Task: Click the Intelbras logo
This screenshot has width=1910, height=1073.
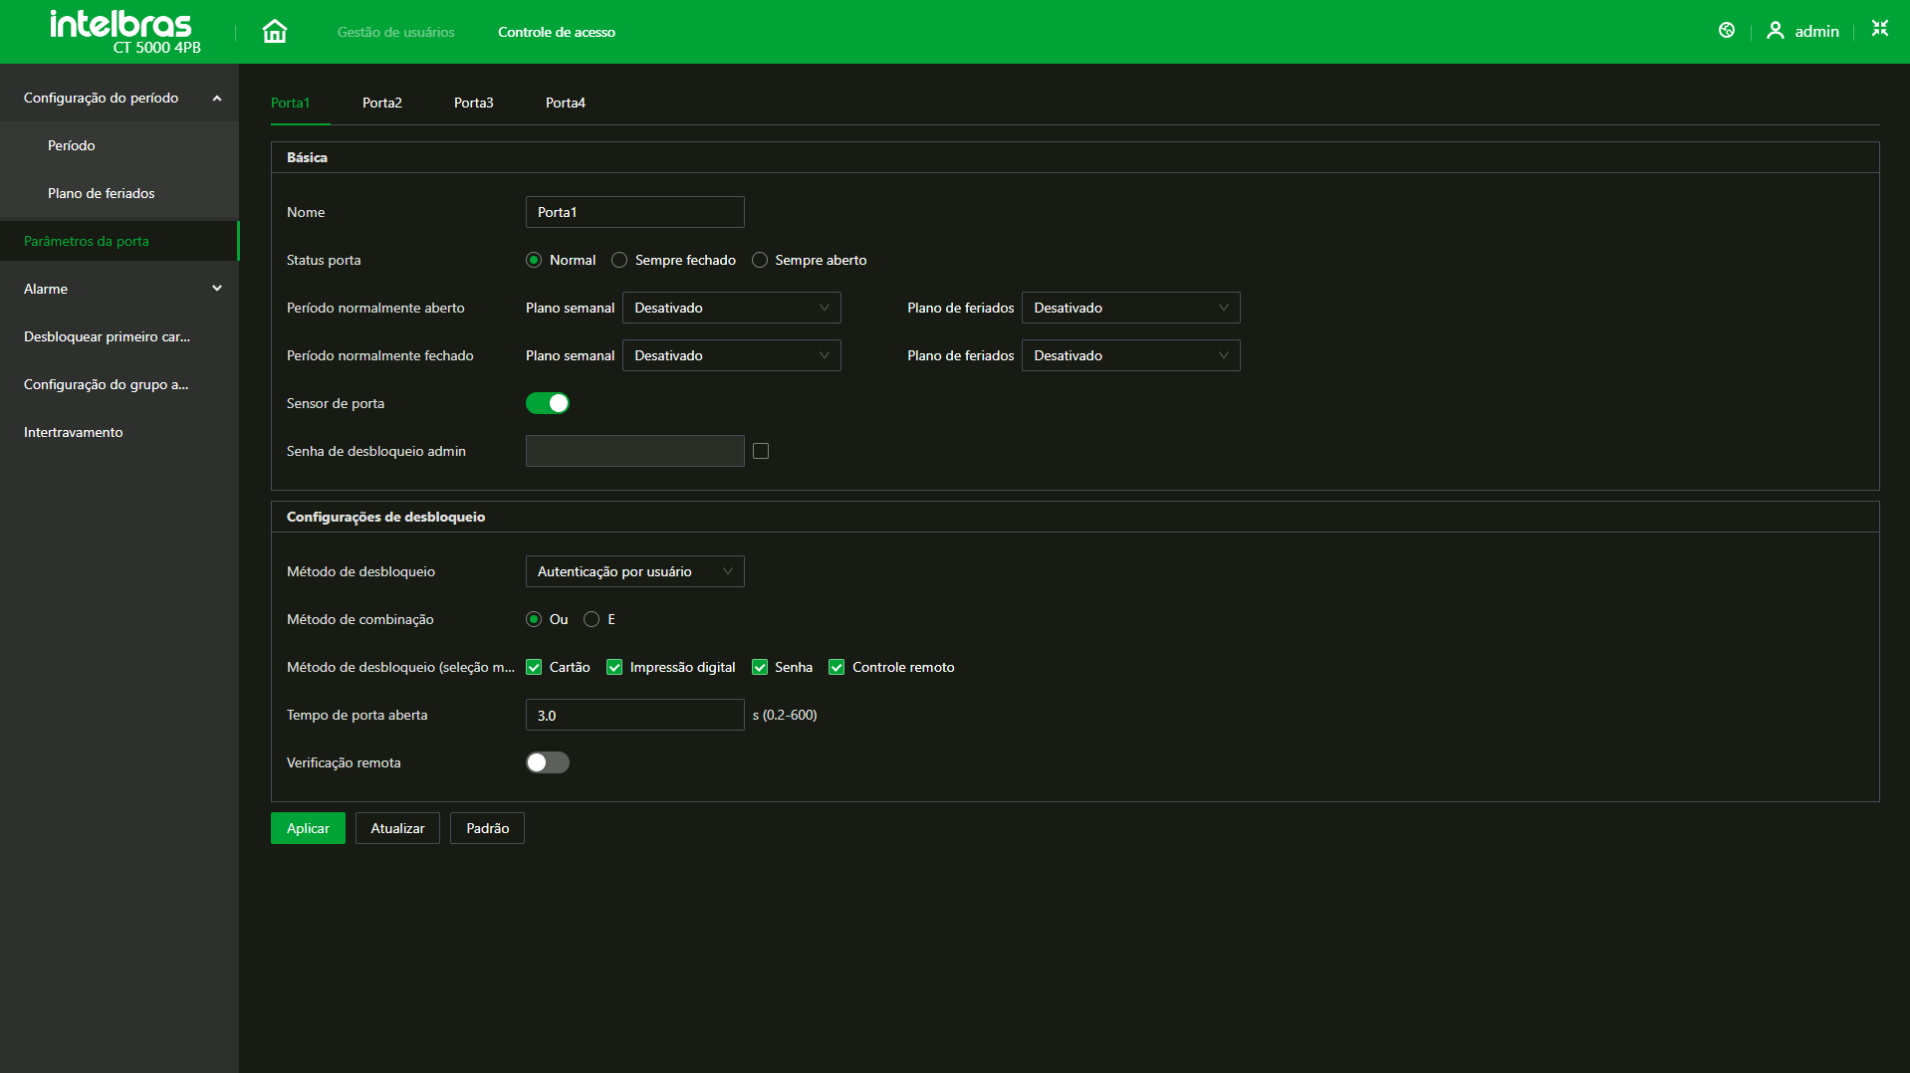Action: (x=123, y=31)
